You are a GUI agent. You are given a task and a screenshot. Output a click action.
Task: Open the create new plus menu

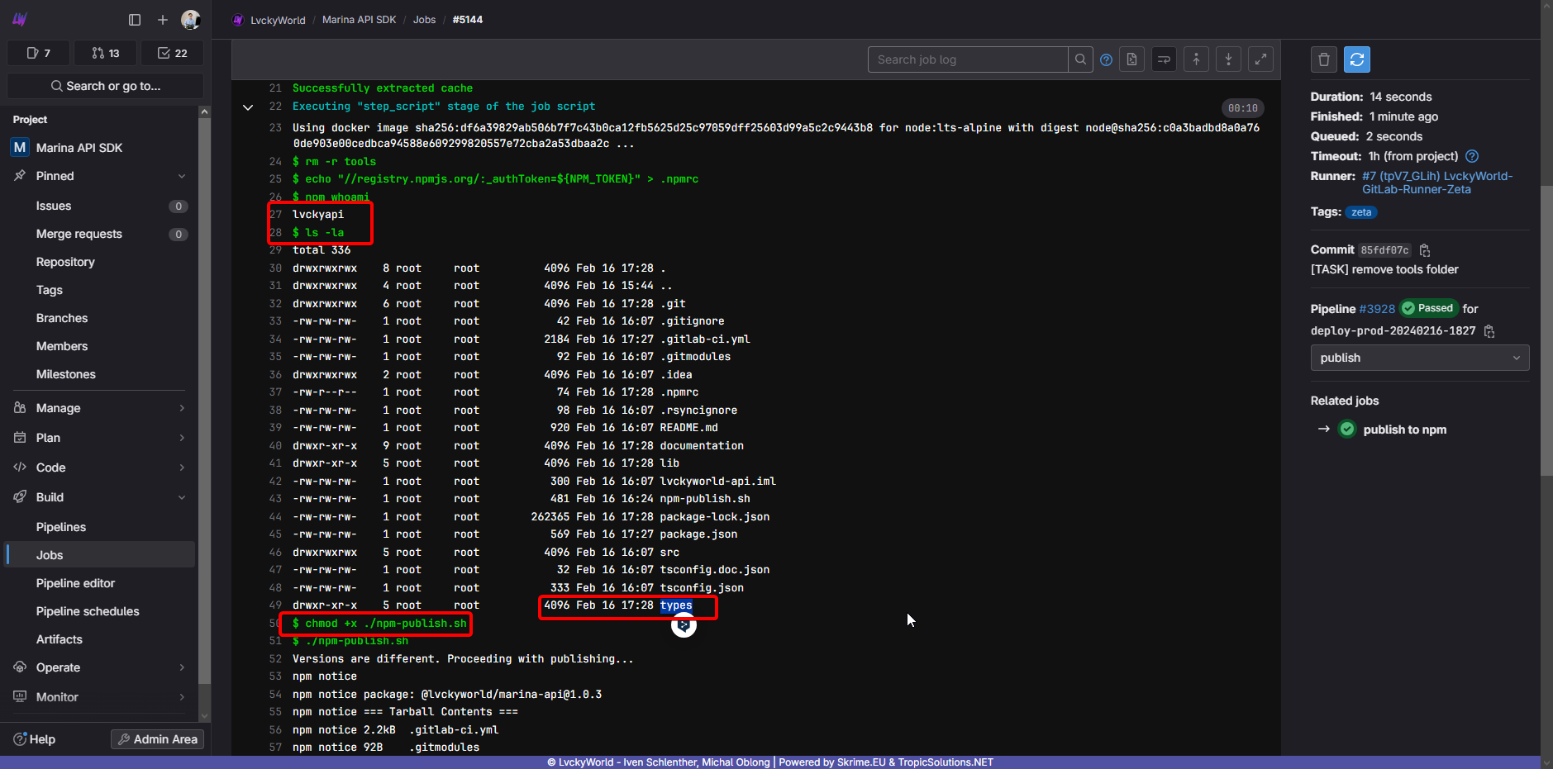click(x=163, y=20)
